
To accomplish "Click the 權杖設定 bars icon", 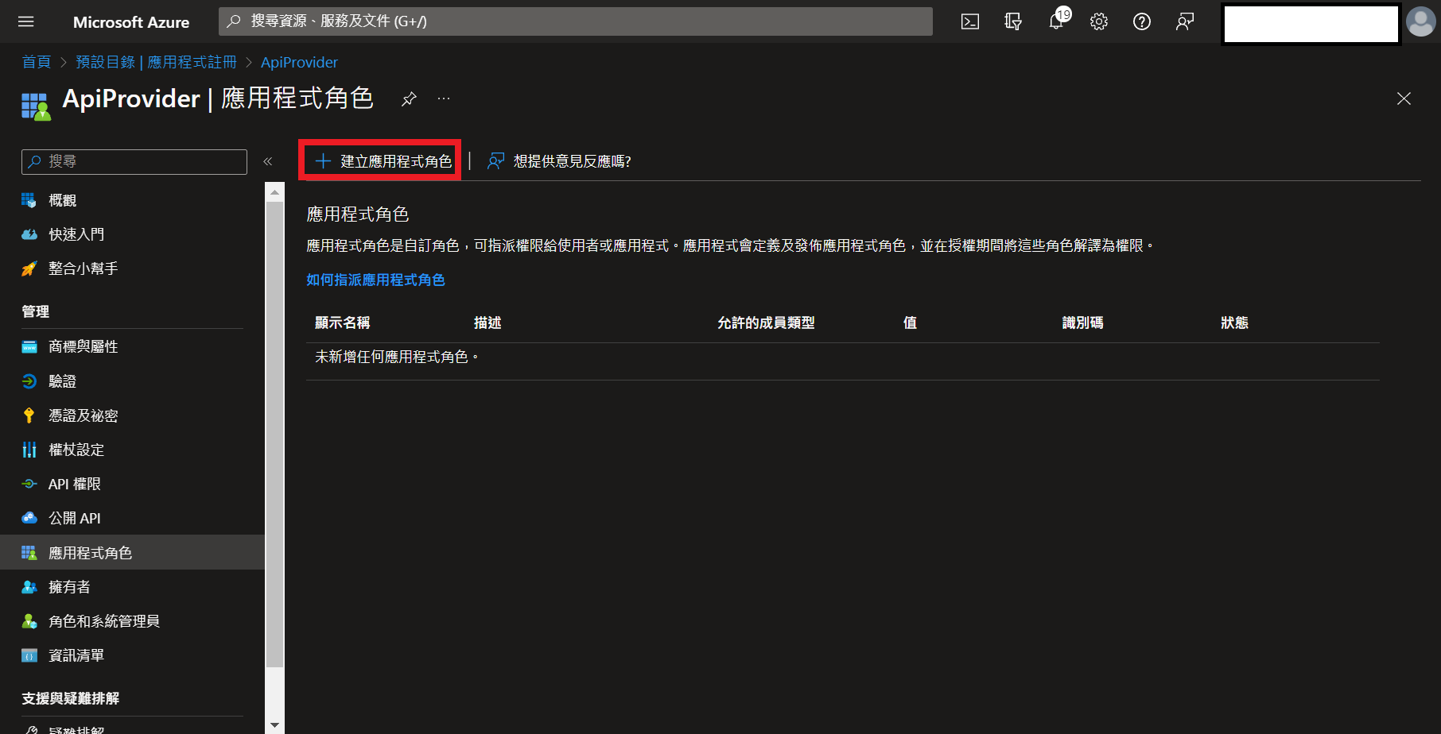I will tap(29, 450).
